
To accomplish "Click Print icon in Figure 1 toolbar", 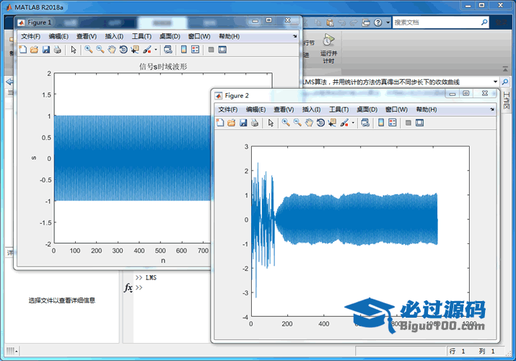I will point(58,50).
